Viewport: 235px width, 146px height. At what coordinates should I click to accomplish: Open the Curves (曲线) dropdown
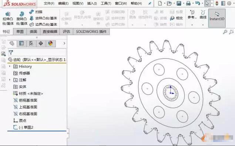click(x=203, y=18)
